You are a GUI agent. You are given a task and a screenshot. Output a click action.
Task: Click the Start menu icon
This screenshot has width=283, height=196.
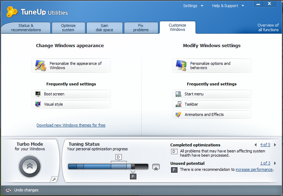click(178, 94)
